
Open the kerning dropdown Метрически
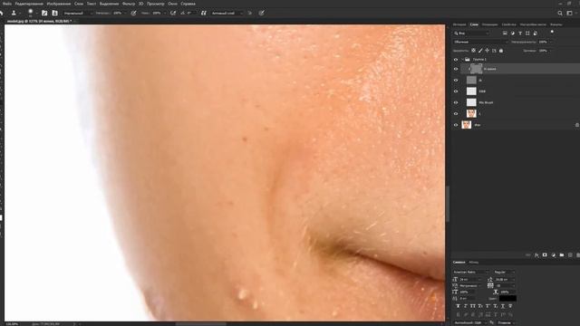469,286
